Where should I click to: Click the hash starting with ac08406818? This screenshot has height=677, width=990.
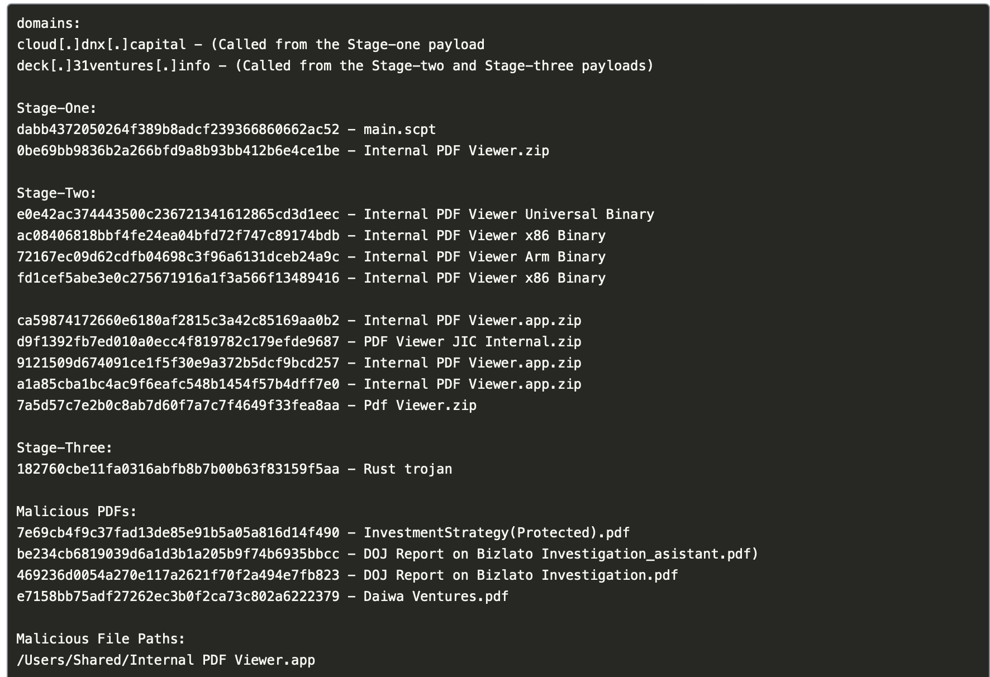(x=178, y=236)
